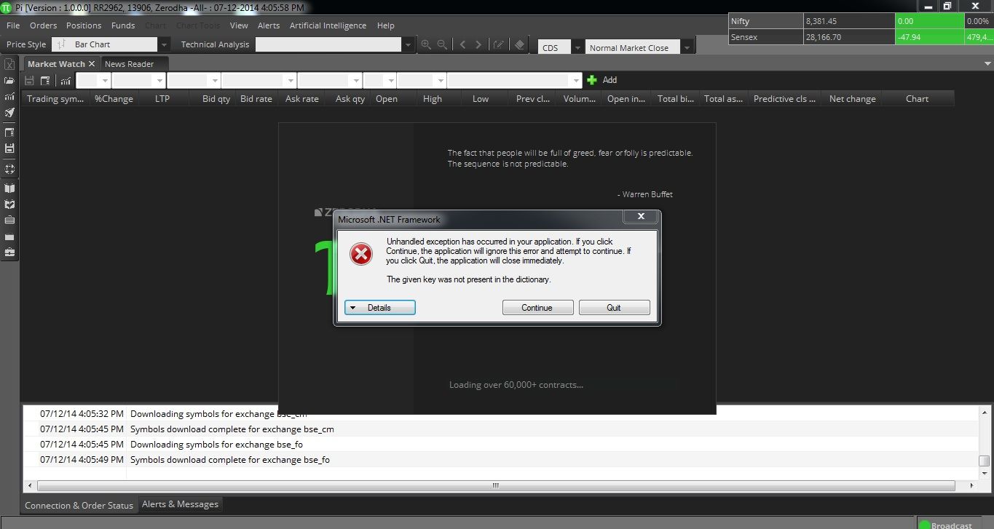Close the Market Watch tab
Screen dimensions: 994x529
(92, 64)
